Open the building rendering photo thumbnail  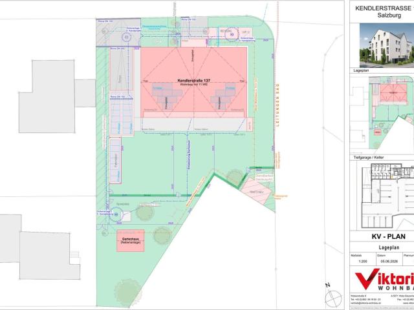tap(387, 45)
